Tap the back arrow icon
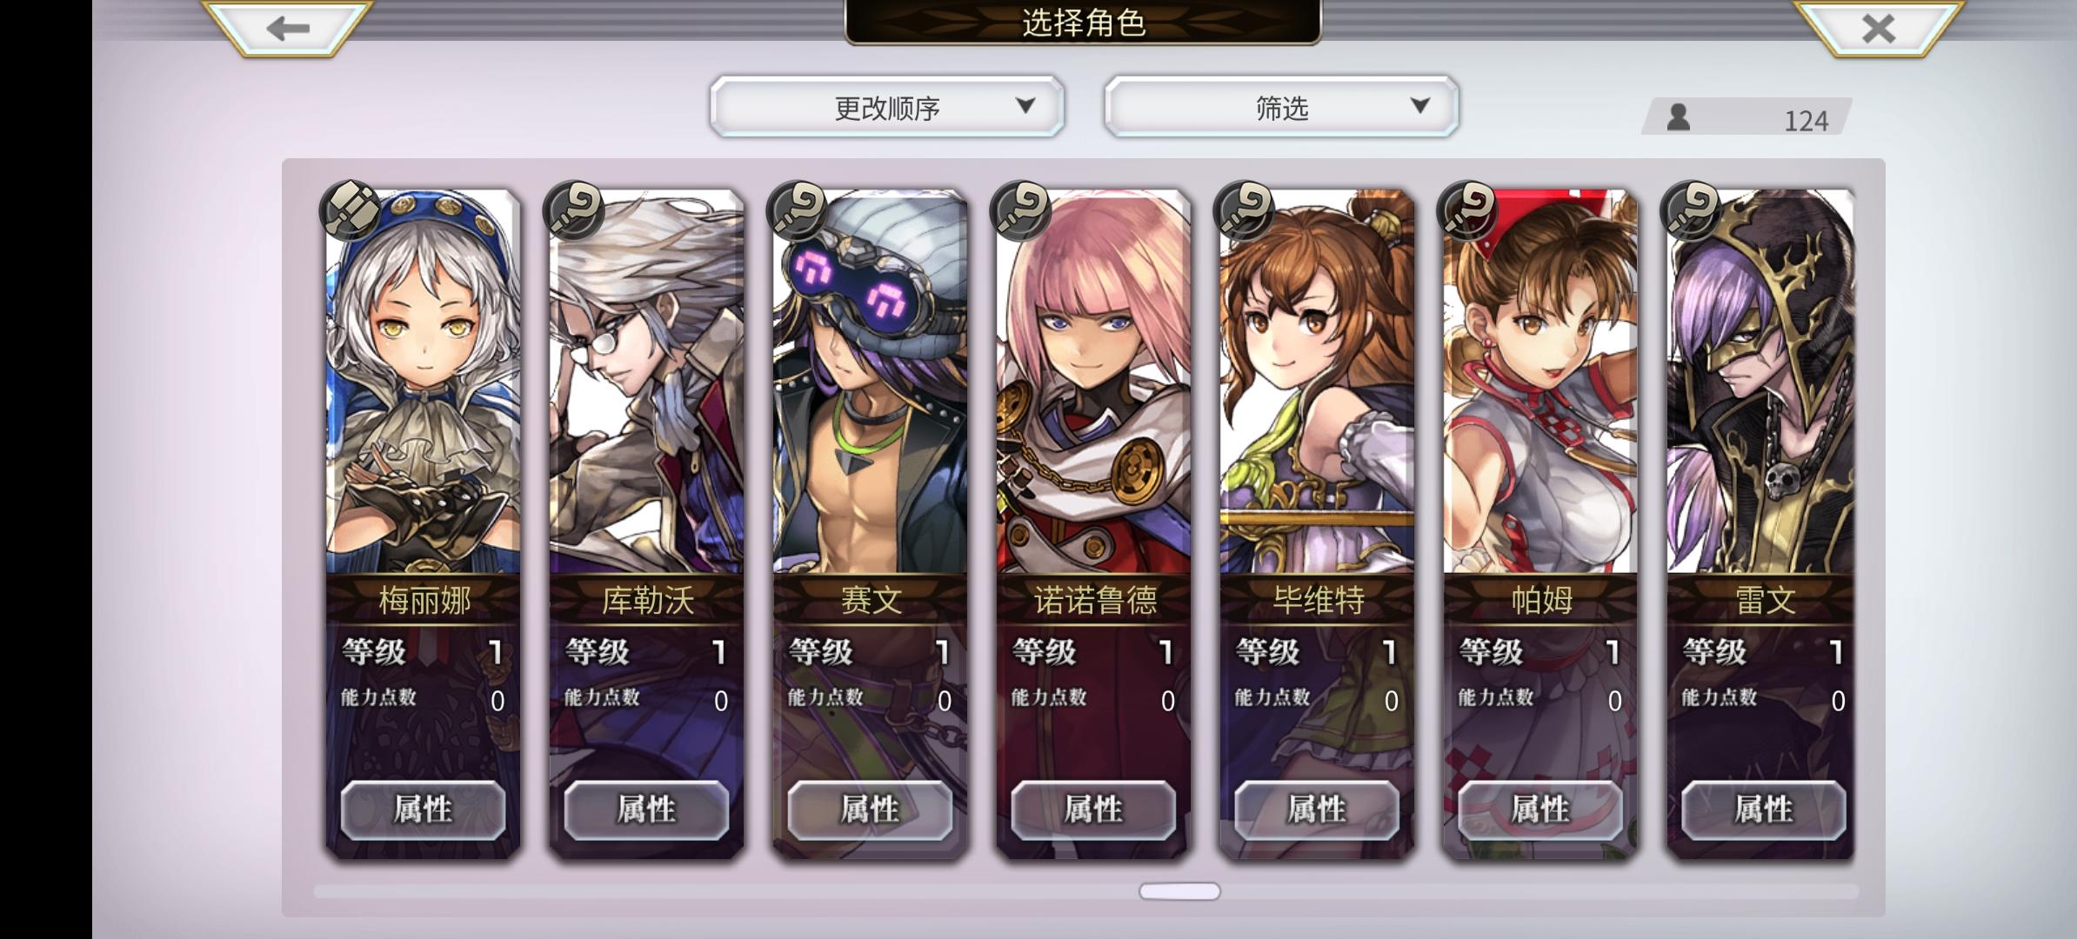 coord(287,28)
